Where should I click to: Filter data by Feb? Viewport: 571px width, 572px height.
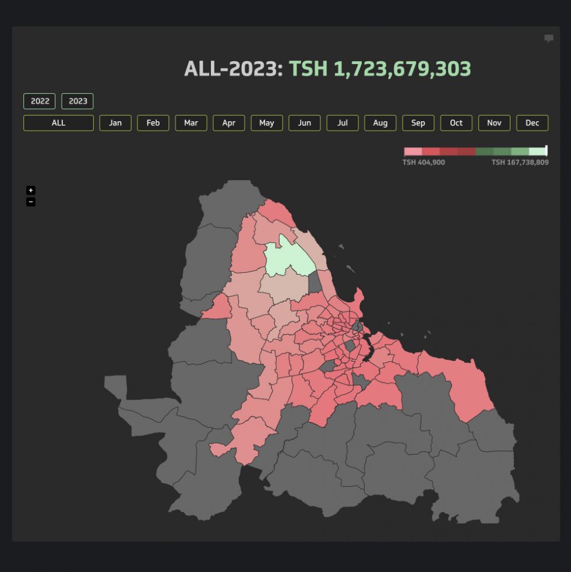[153, 123]
